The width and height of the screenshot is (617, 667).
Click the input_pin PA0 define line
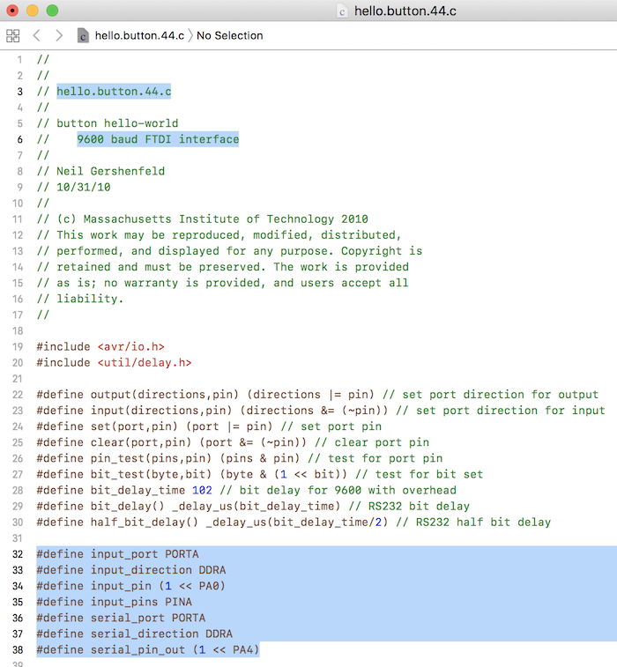click(130, 586)
